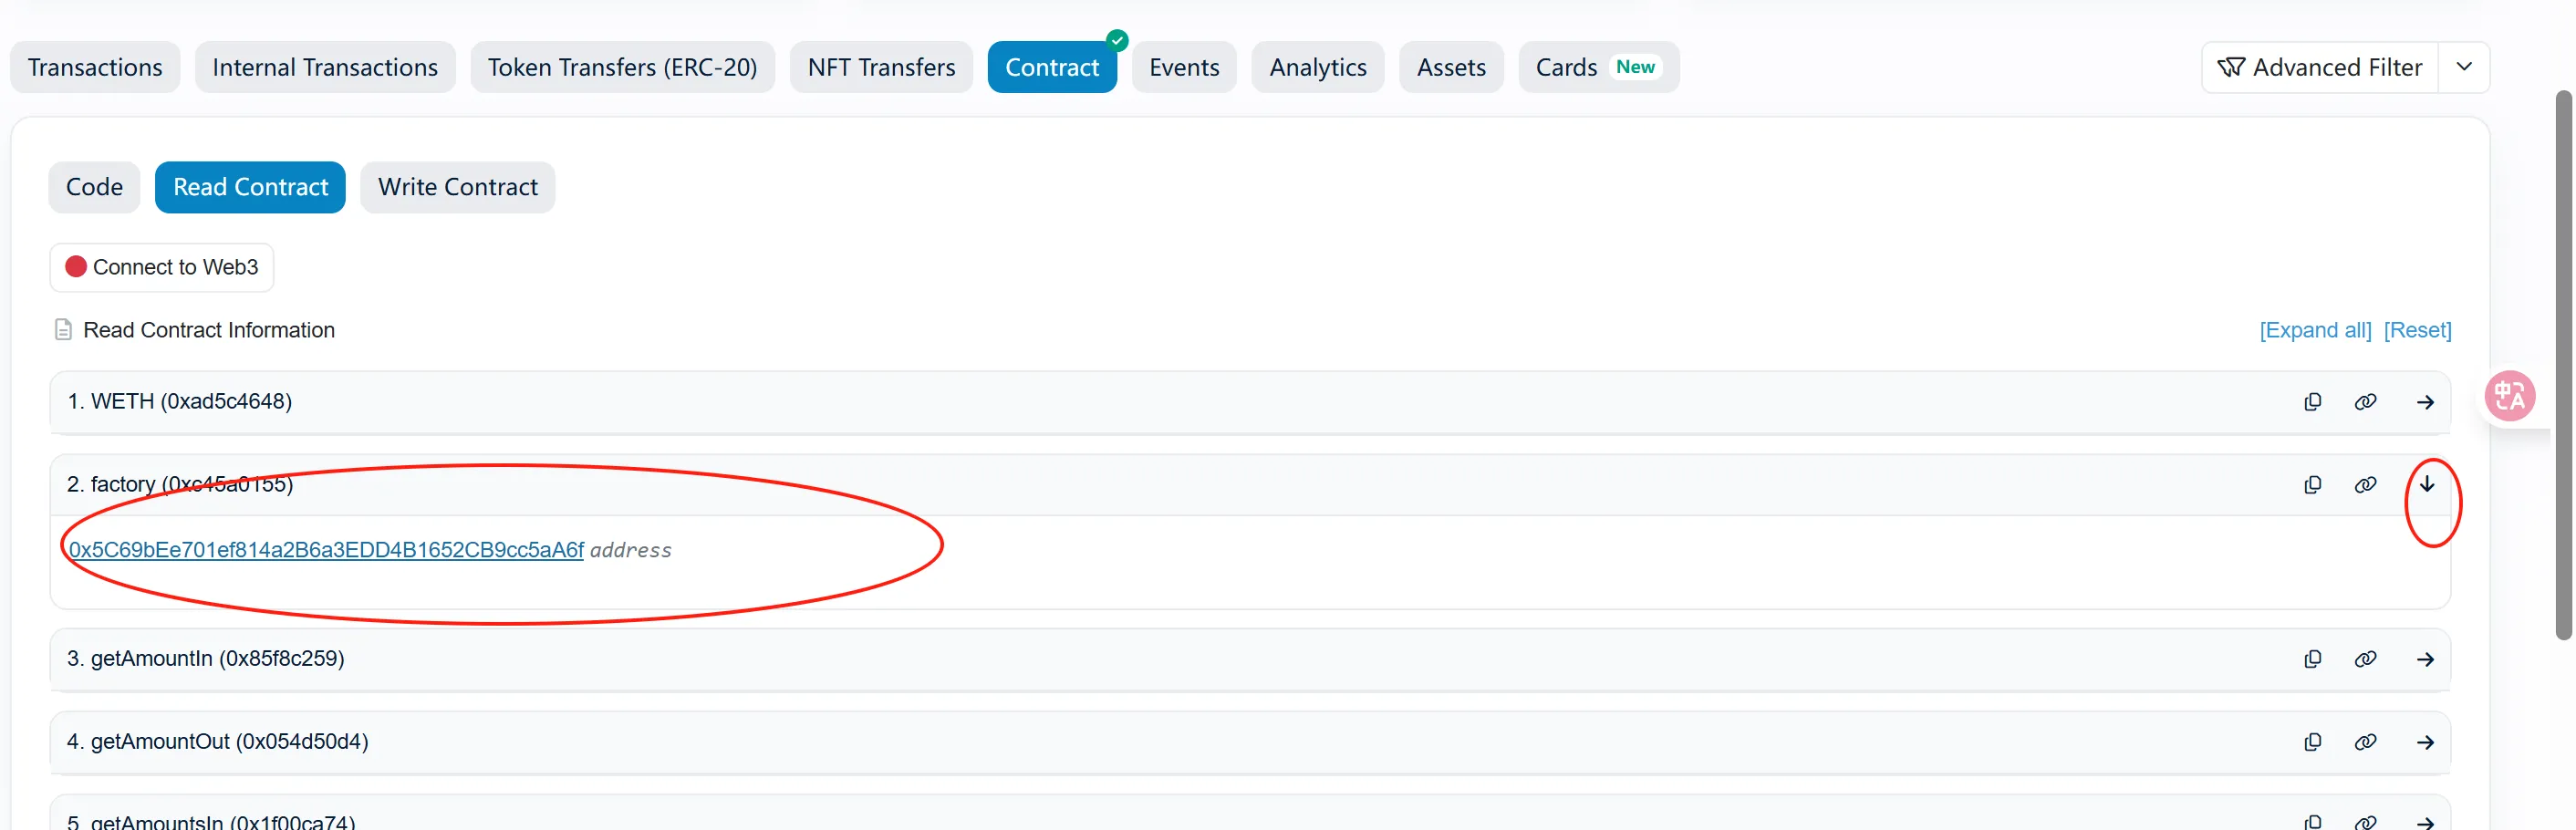The height and width of the screenshot is (830, 2576).
Task: Copy the WETH method name icon
Action: click(x=2312, y=402)
